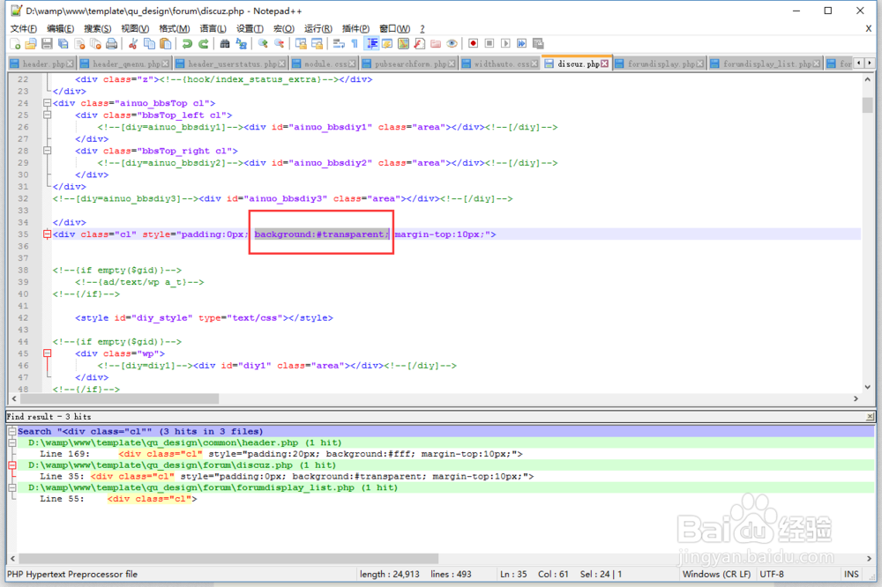Close the Find result panel
This screenshot has width=882, height=587.
tap(871, 417)
